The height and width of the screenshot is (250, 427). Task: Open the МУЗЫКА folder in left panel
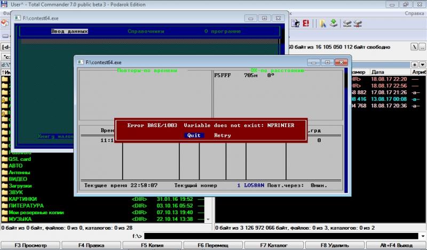[x=20, y=219]
